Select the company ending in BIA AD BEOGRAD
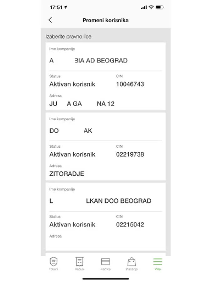Viewport: 211px width, 282px height. coord(101,61)
